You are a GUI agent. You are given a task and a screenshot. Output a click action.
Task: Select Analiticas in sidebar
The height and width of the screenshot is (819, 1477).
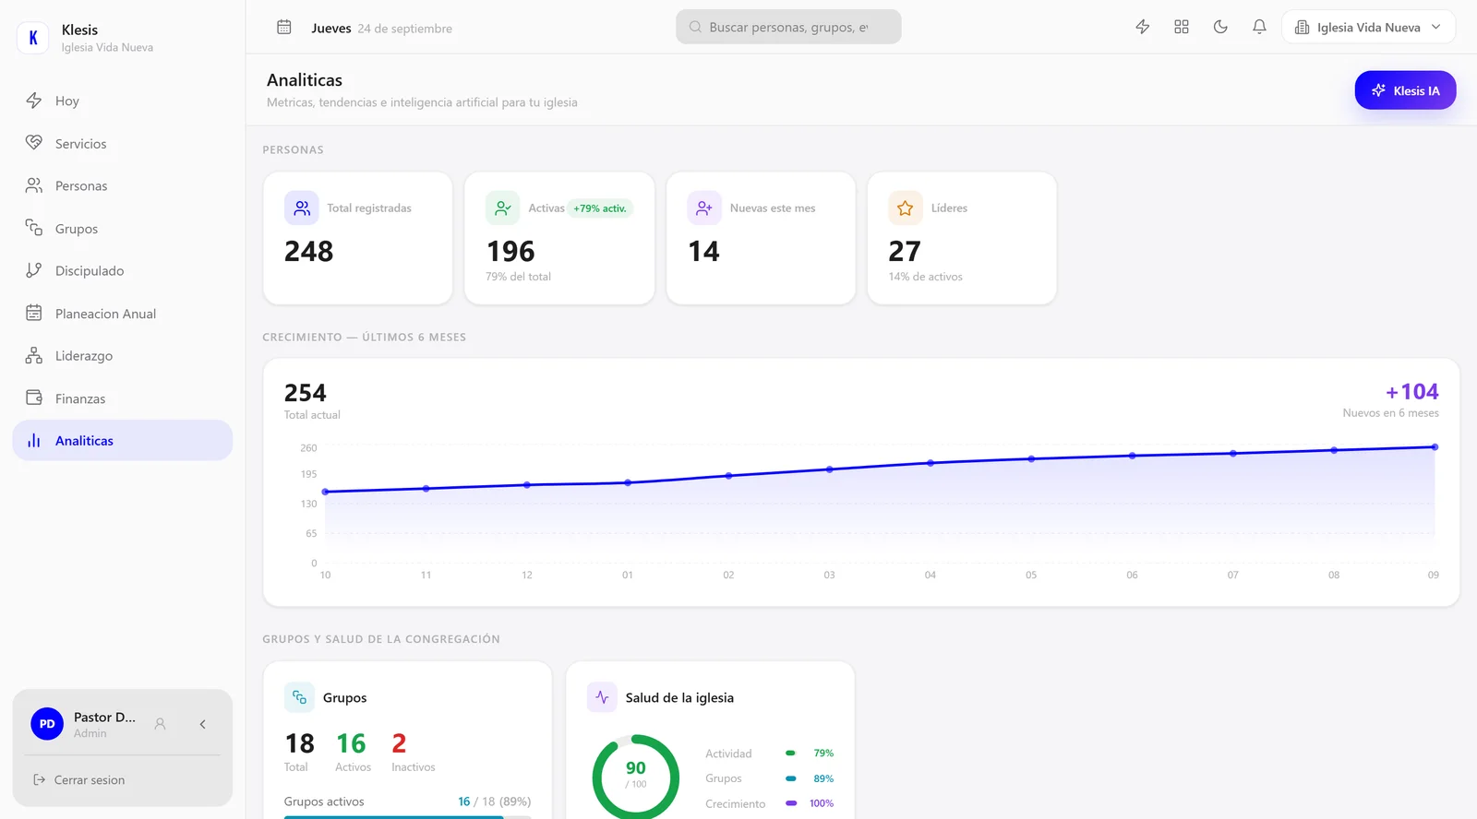click(122, 440)
